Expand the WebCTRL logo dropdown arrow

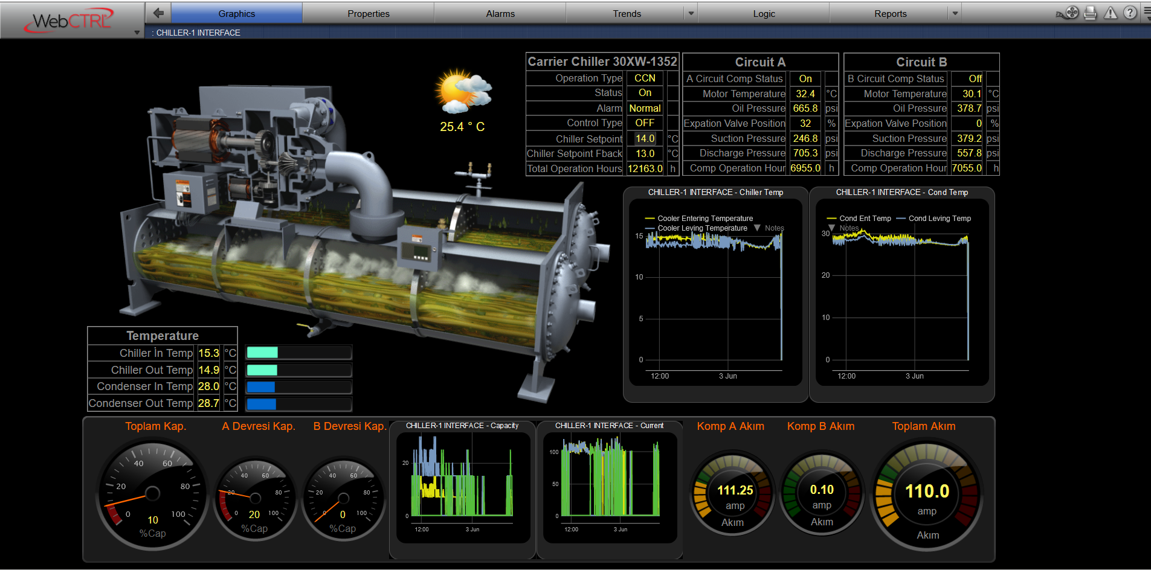[x=137, y=33]
